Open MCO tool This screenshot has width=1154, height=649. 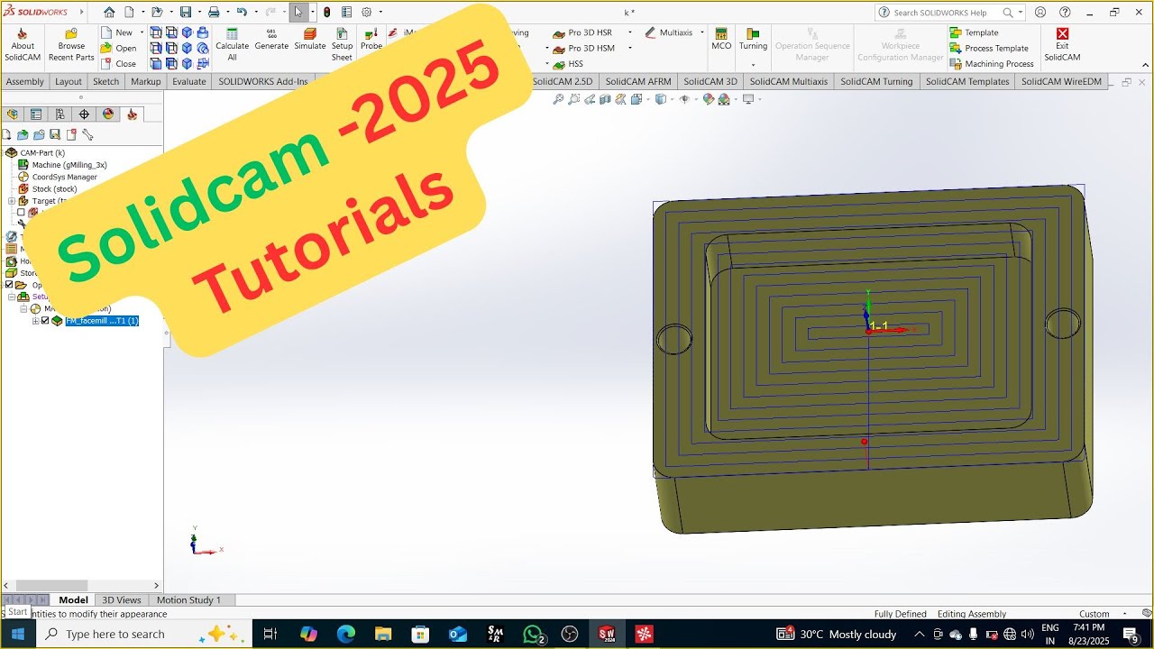[721, 40]
